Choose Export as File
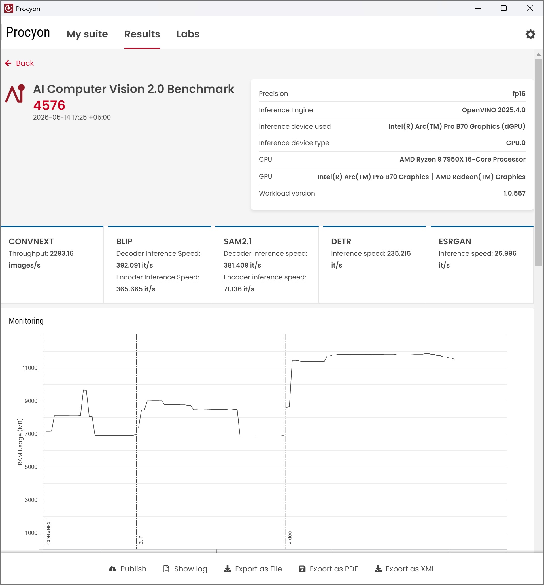 (253, 569)
